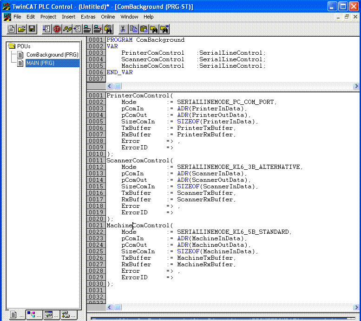Viewport: 361px width, 321px height.
Task: Click the TwinCAT icon left of File menu
Action: 7,17
